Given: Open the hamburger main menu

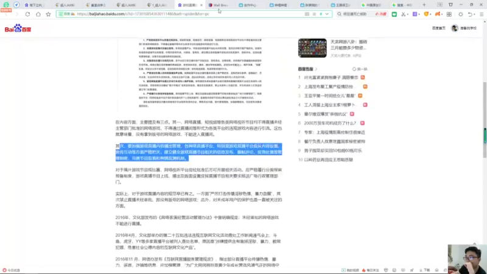Looking at the screenshot, I should point(482,14).
